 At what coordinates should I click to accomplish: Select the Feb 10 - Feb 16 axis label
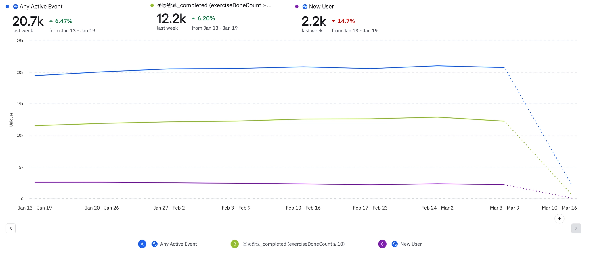coord(303,208)
